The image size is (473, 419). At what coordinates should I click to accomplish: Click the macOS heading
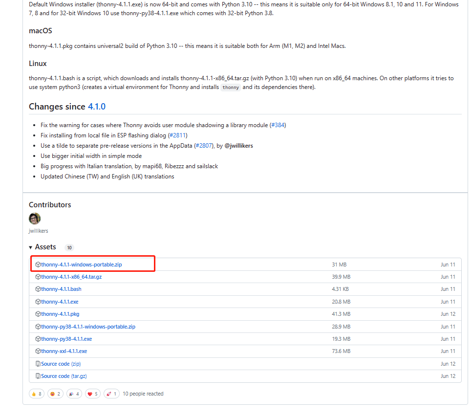point(41,31)
